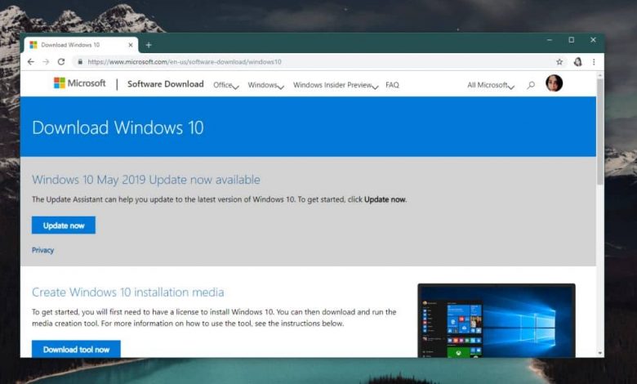Open the Chrome three-dot menu
637x384 pixels.
tap(594, 62)
